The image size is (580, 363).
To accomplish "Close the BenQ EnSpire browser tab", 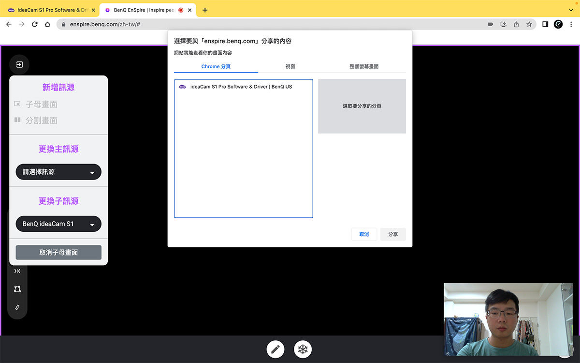I will tap(190, 10).
